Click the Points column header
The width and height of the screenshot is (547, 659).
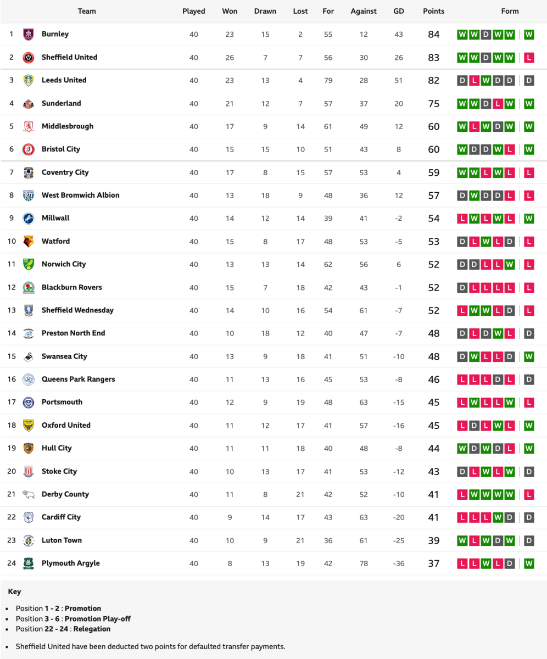433,11
